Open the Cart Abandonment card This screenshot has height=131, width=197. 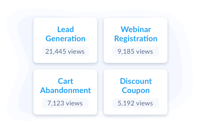point(65,92)
